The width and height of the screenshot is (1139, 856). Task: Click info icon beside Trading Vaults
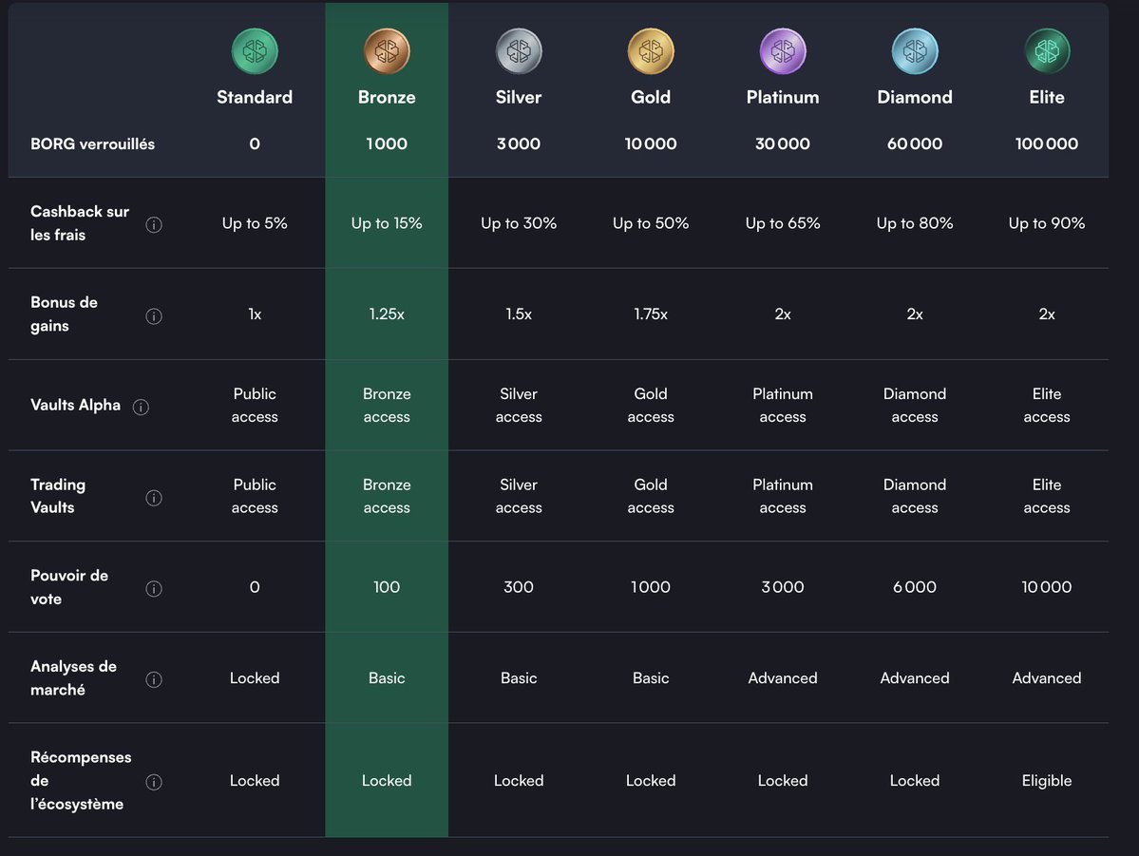point(154,498)
